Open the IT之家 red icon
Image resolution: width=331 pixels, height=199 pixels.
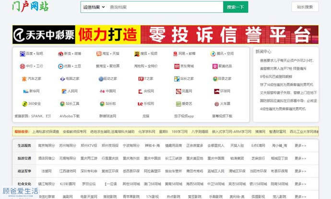click(141, 79)
